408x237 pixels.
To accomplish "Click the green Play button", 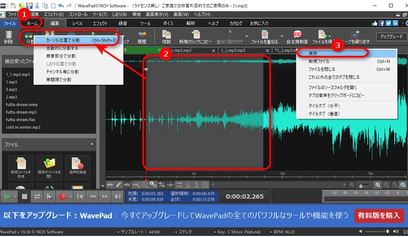I will [x=7, y=197].
